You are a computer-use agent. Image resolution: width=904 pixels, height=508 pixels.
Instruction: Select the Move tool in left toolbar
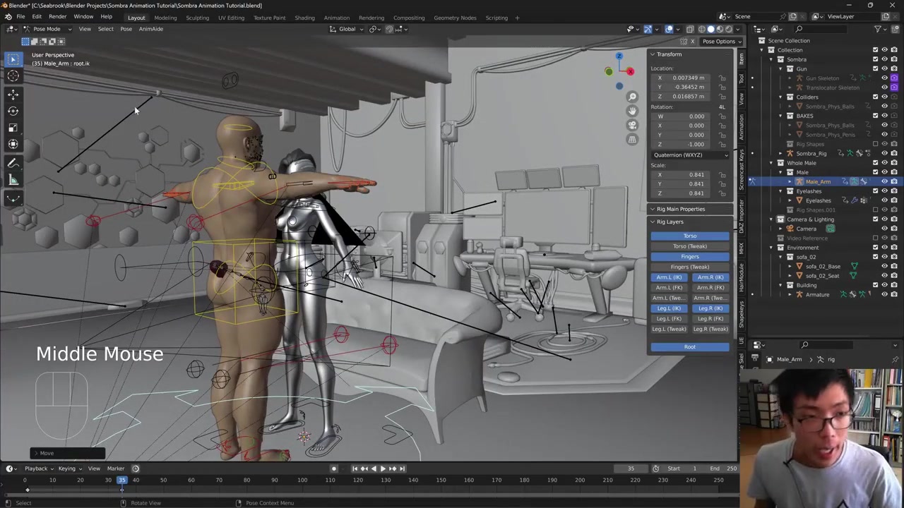click(13, 94)
